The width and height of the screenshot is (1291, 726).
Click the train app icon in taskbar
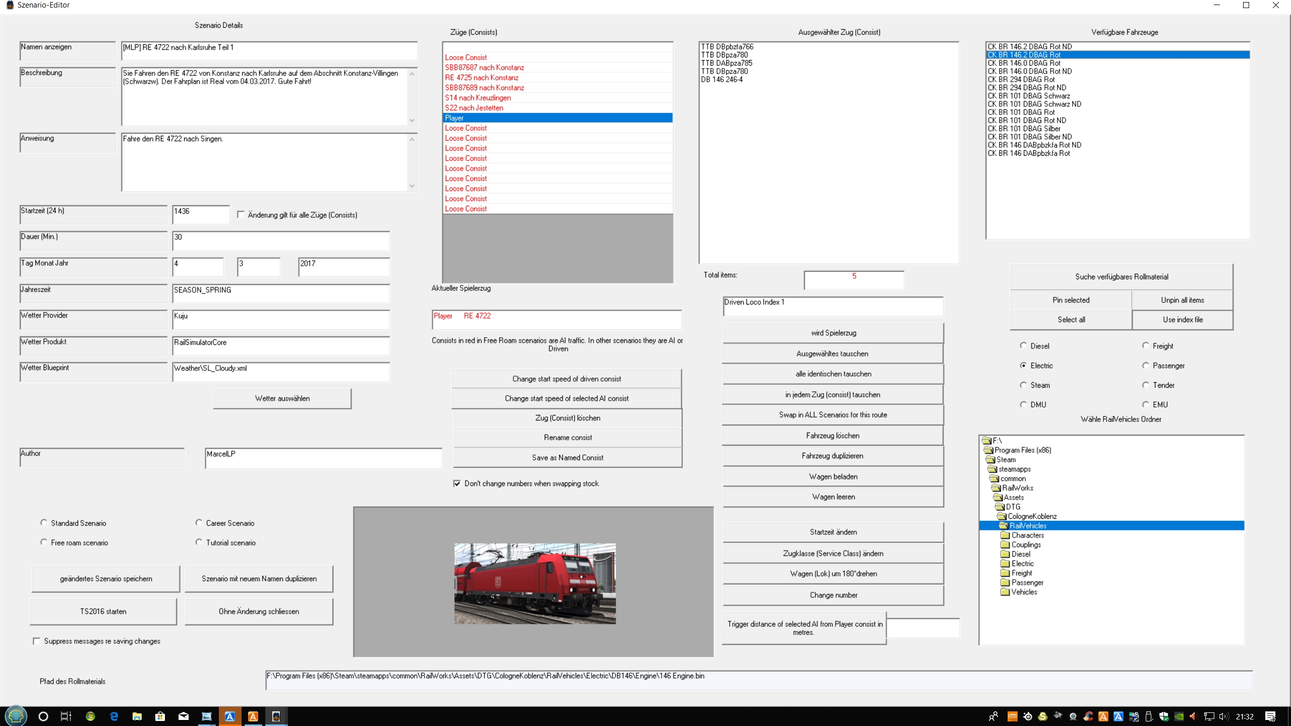(x=276, y=716)
